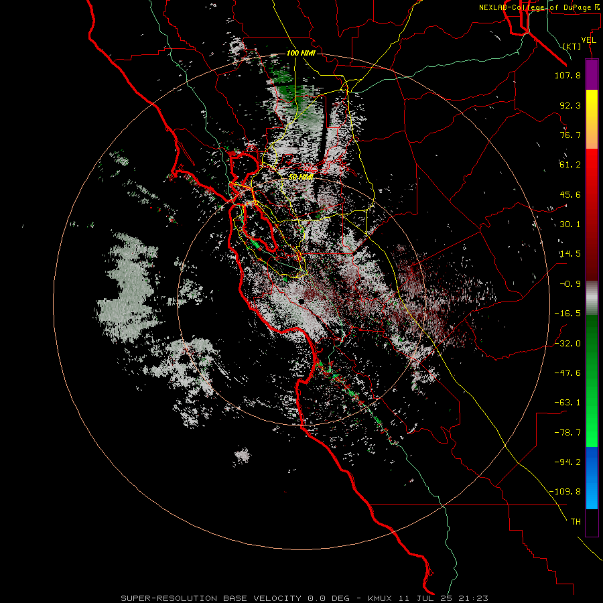Image resolution: width=603 pixels, height=603 pixels.
Task: Select the -78.7 legend value
Action: click(567, 433)
